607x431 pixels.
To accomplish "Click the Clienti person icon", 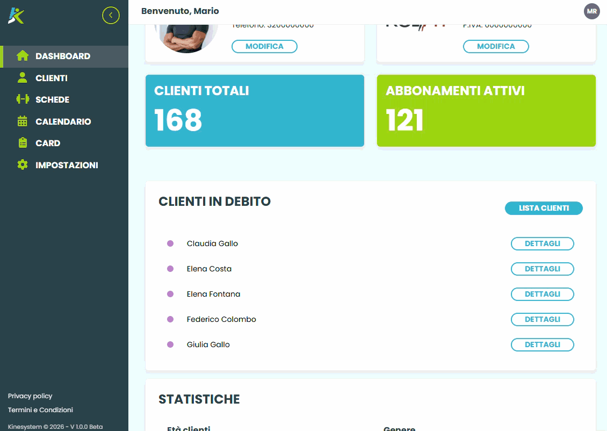I will 23,77.
